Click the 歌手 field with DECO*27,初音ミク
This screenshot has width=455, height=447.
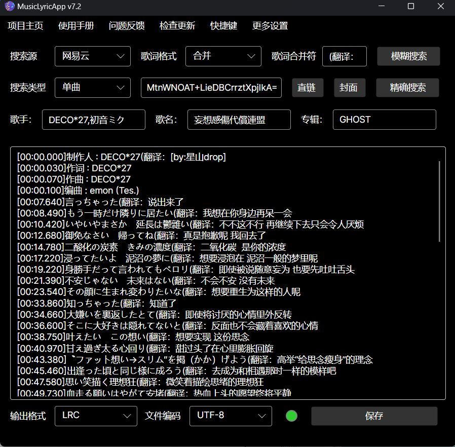coord(94,120)
